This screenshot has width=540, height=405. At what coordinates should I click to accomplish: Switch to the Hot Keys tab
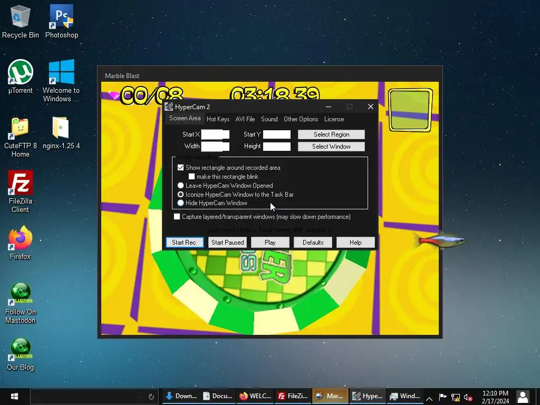[x=218, y=119]
